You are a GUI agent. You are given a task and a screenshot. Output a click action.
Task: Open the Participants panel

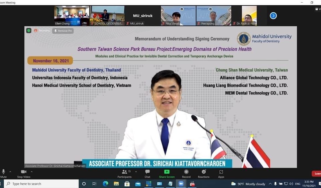pos(124,173)
